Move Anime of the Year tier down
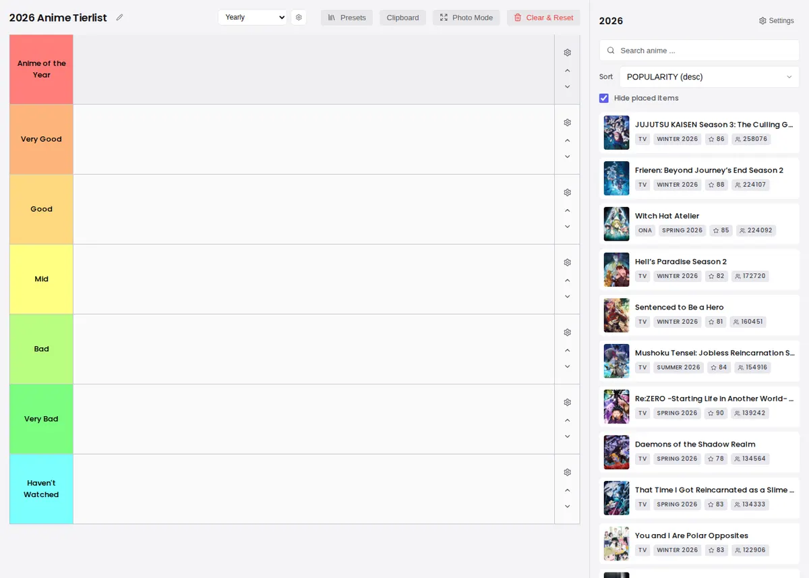Image resolution: width=809 pixels, height=578 pixels. 567,86
